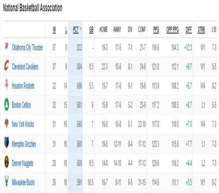
Task: Toggle the PCT column sort arrow
Action: coord(81,29)
